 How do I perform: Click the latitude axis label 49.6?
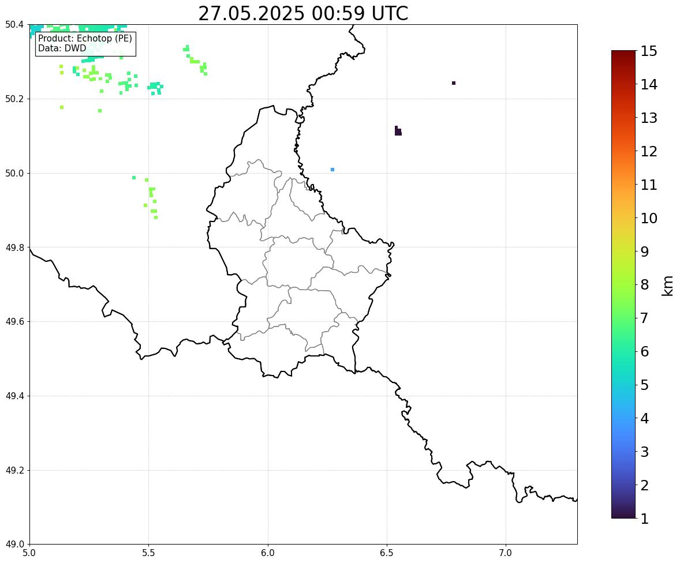pyautogui.click(x=15, y=321)
